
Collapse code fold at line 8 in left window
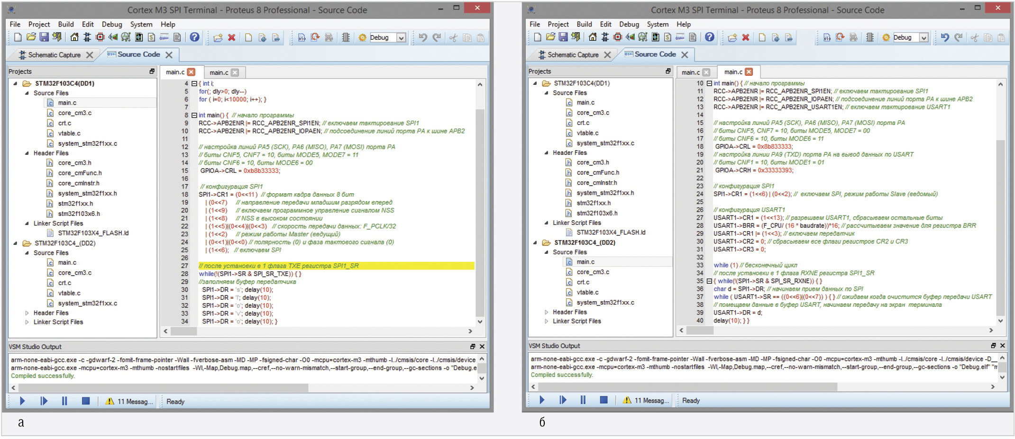194,115
